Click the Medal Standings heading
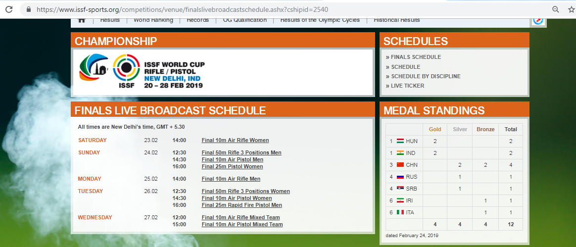 [x=434, y=110]
